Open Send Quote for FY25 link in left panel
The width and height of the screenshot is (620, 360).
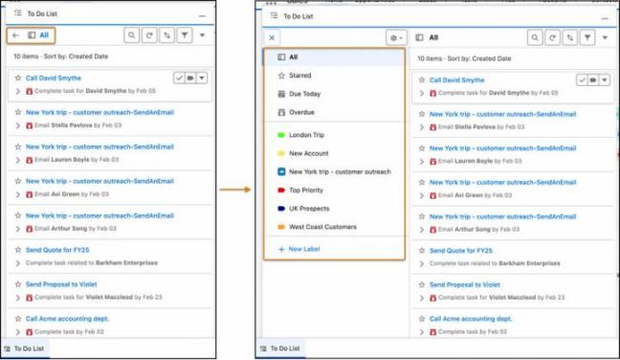57,250
